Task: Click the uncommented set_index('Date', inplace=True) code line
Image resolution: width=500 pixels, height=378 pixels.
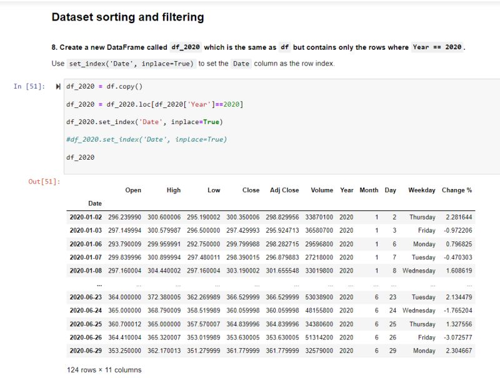Action: click(x=144, y=122)
